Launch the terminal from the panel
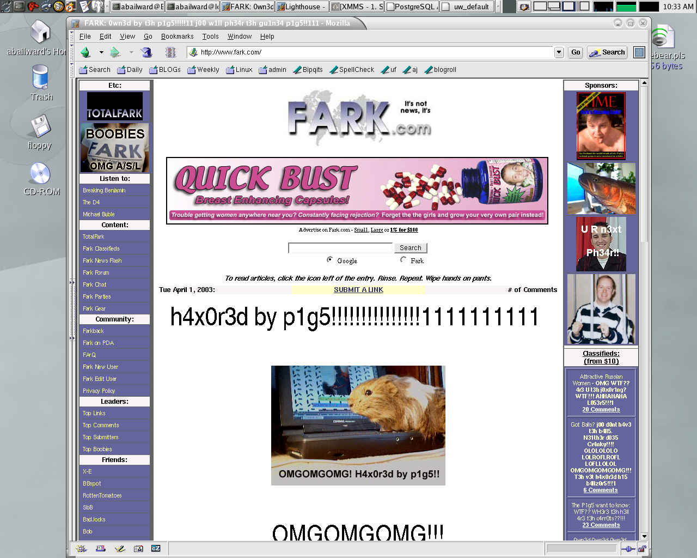The width and height of the screenshot is (697, 558). [19, 7]
